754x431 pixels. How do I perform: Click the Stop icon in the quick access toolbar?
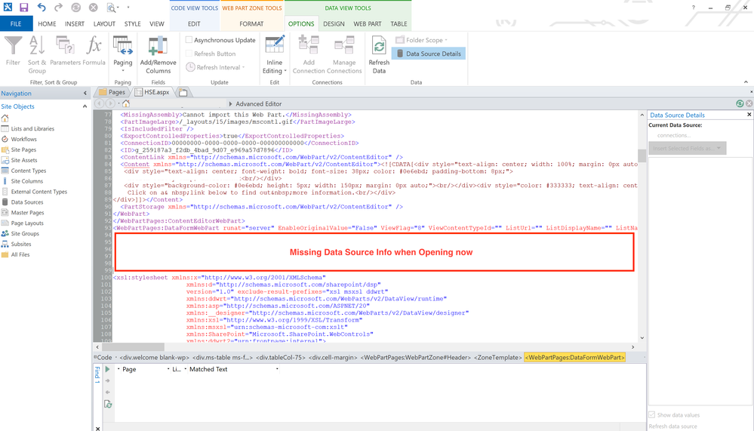pos(94,8)
